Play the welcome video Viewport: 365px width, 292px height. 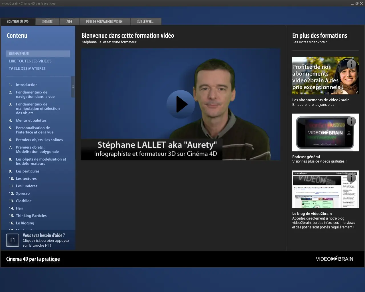pyautogui.click(x=181, y=104)
